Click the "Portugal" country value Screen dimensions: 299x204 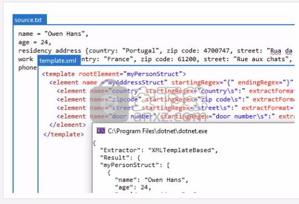click(141, 51)
